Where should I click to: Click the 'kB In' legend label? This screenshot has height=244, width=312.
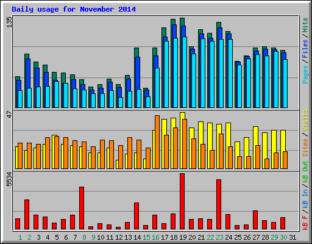pyautogui.click(x=305, y=199)
